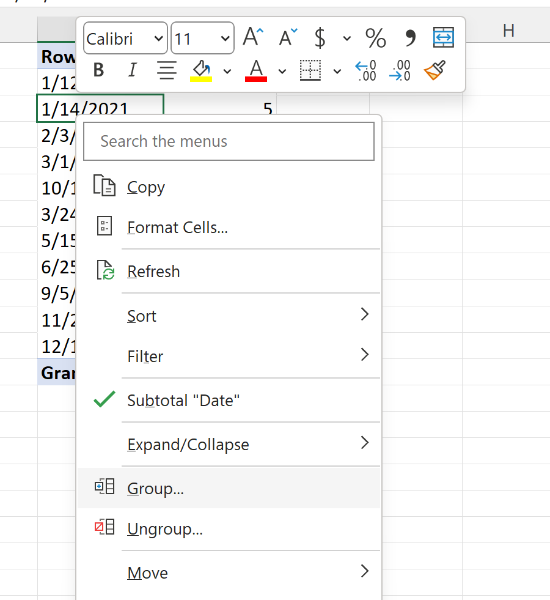The height and width of the screenshot is (600, 550).
Task: Click Increase Decimal icon
Action: click(366, 70)
